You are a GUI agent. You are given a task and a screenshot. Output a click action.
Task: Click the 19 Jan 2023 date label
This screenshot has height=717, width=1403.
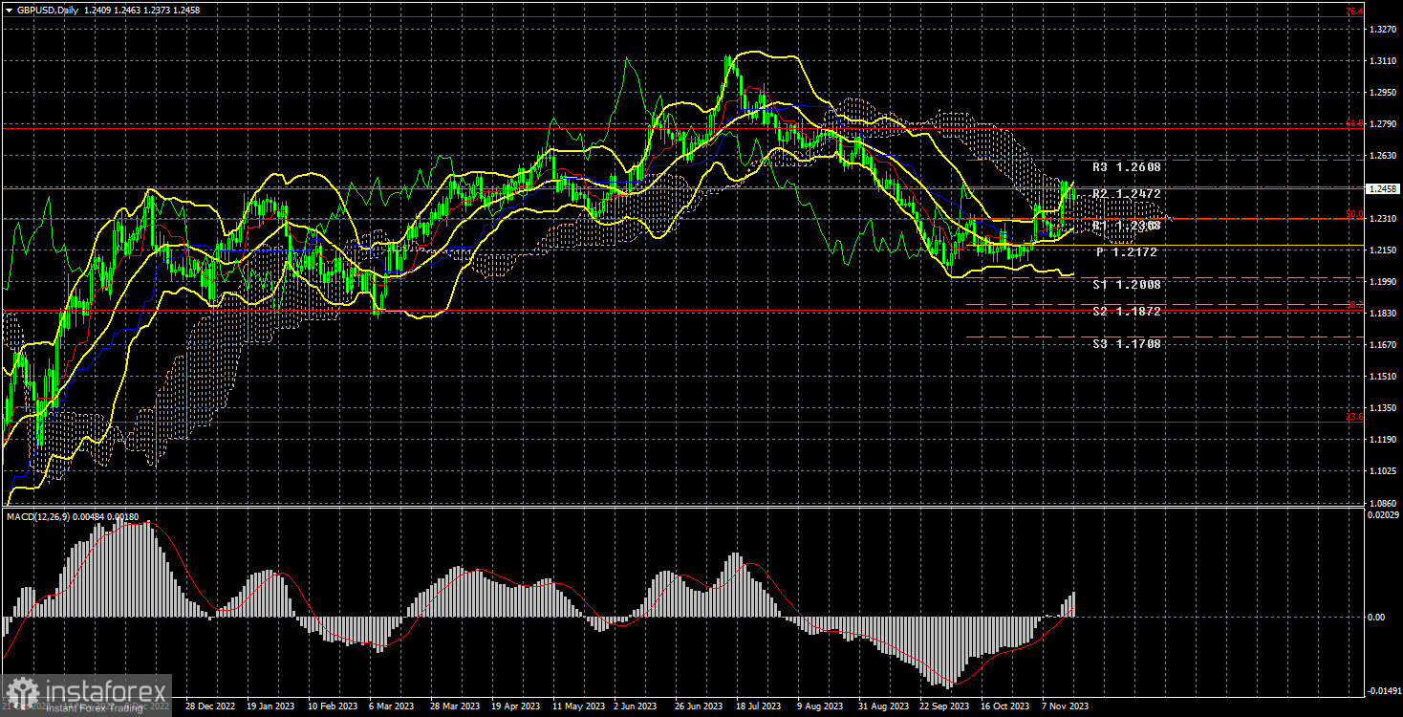(270, 706)
